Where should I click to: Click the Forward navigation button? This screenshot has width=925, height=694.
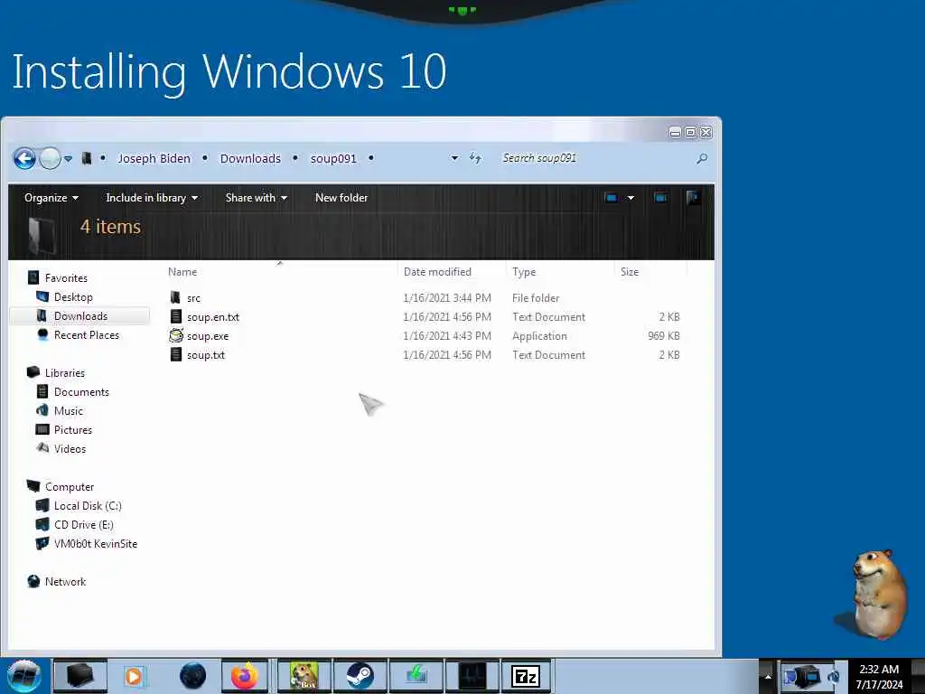(51, 158)
